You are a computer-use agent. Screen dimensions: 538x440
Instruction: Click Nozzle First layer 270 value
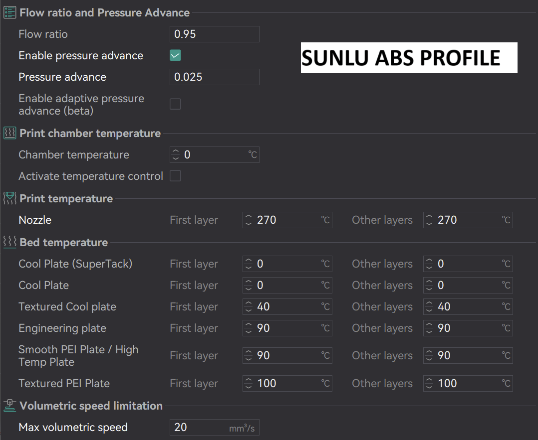[267, 220]
